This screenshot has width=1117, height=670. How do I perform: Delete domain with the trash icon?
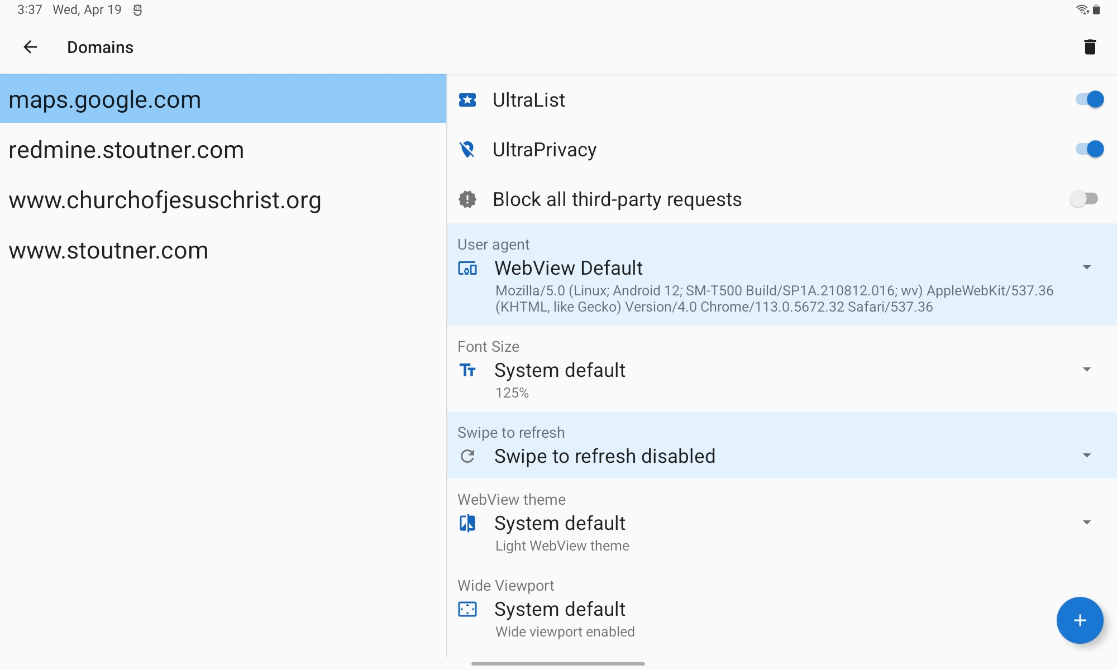[1090, 47]
